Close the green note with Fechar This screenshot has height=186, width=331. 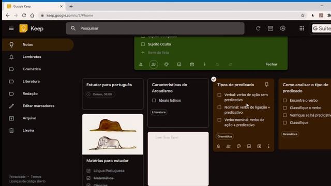[271, 64]
